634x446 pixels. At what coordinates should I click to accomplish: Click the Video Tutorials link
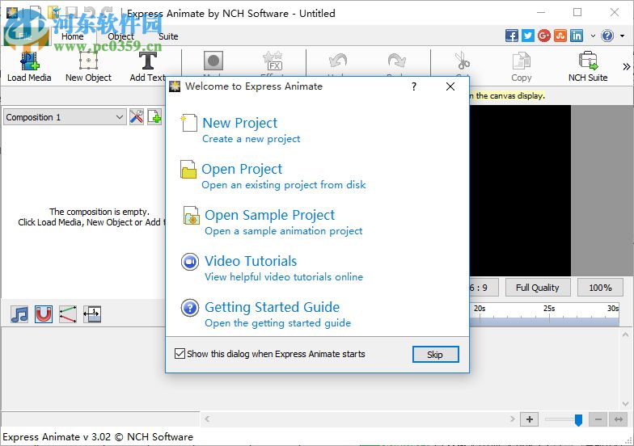[251, 260]
